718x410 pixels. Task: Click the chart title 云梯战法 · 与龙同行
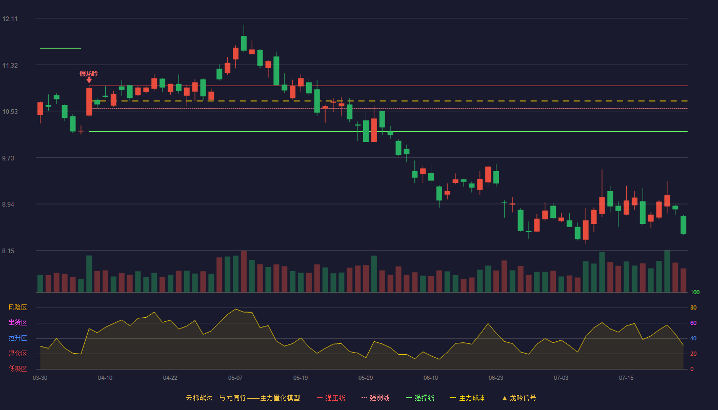pos(215,398)
